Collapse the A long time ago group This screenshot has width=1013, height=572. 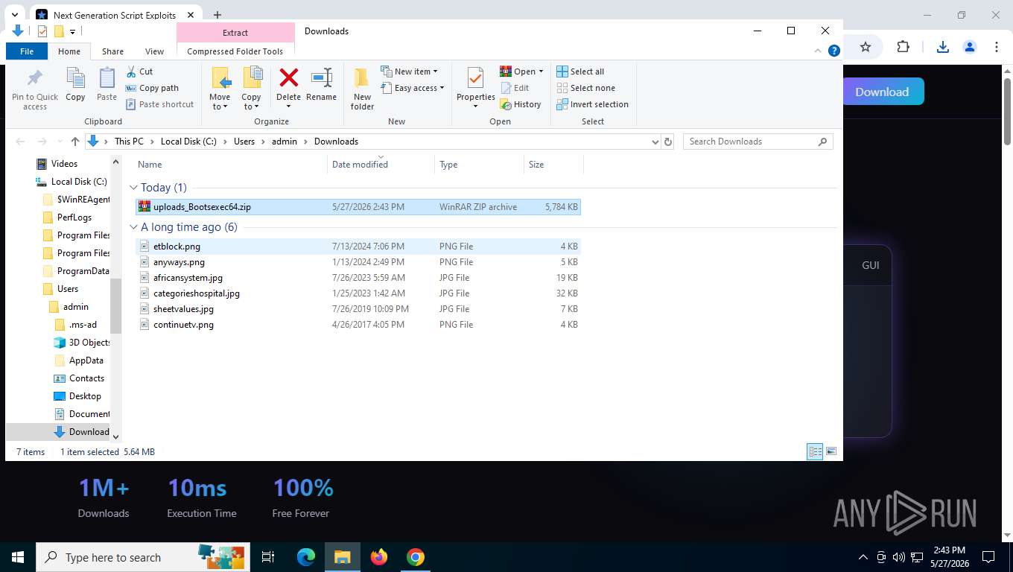pos(134,227)
